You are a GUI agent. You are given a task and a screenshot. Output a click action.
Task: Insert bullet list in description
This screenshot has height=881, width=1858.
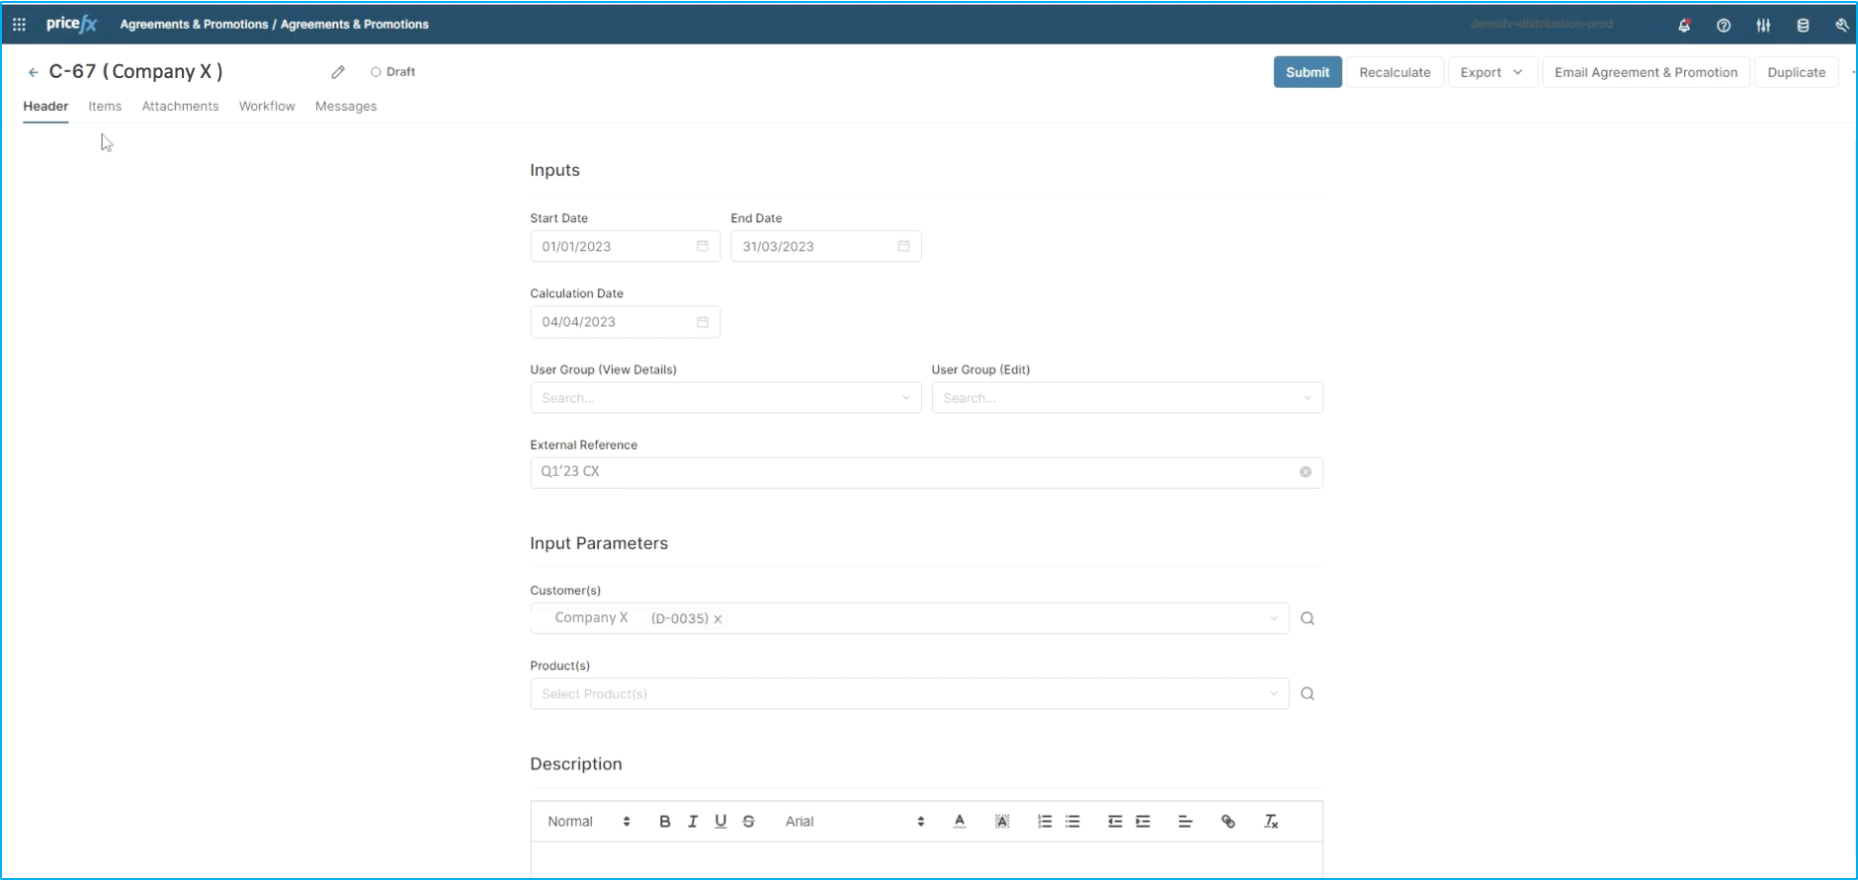(x=1072, y=822)
